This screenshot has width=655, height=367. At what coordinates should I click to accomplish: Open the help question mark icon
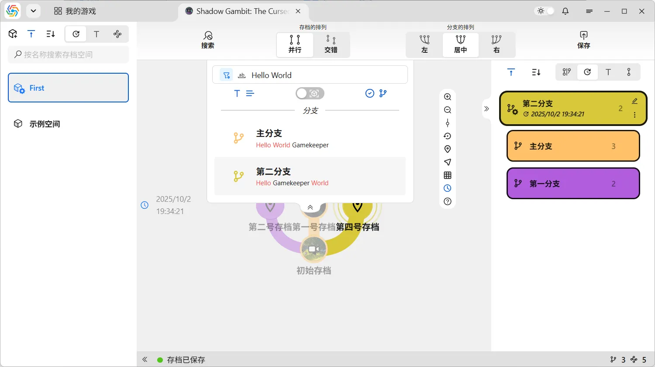pos(447,201)
